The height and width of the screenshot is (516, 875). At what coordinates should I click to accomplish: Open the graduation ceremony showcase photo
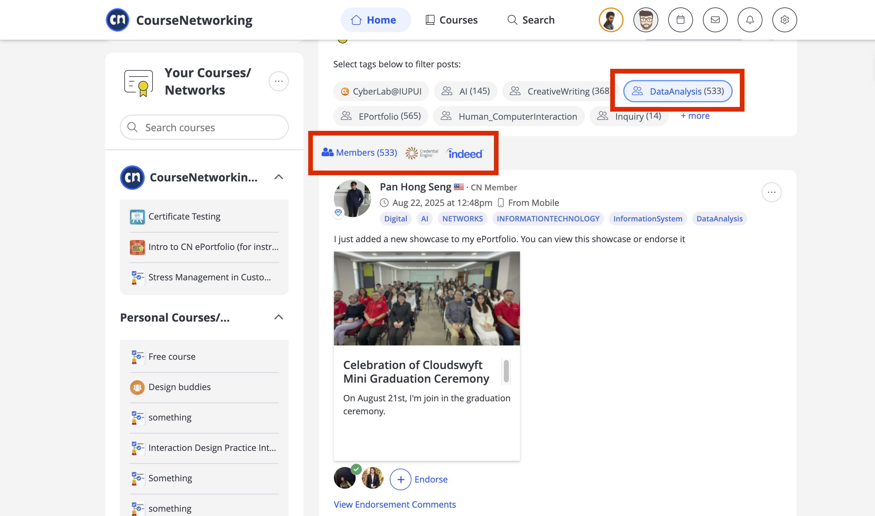pyautogui.click(x=427, y=298)
